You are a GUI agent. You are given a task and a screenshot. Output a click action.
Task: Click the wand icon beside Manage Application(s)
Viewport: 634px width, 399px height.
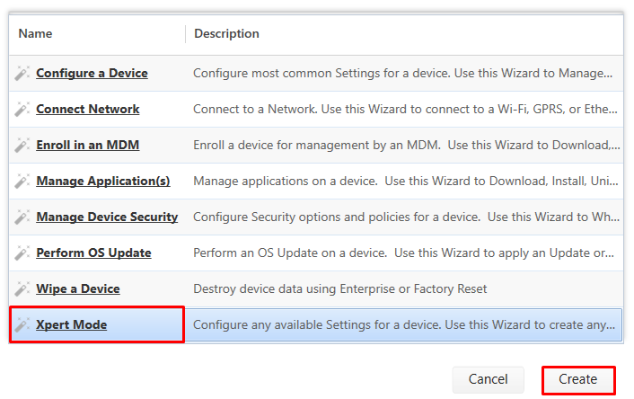coord(22,182)
